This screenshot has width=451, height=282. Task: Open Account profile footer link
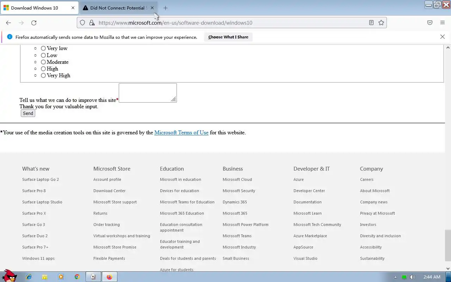(x=107, y=179)
